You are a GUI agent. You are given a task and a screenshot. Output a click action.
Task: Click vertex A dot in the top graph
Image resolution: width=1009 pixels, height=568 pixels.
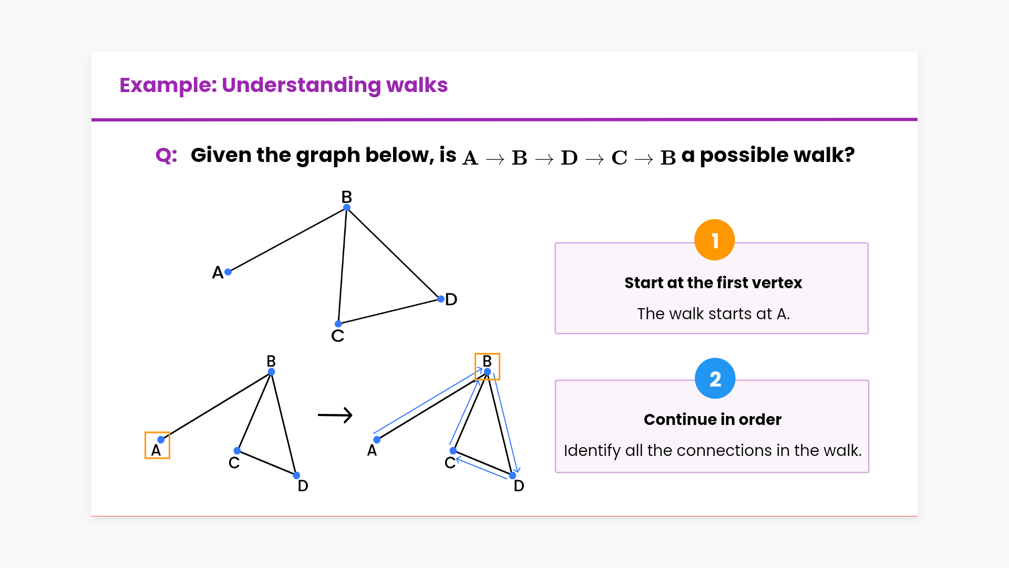coord(228,272)
